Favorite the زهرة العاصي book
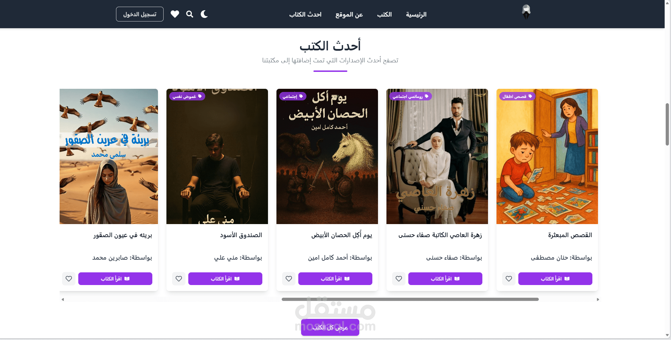 pos(399,279)
